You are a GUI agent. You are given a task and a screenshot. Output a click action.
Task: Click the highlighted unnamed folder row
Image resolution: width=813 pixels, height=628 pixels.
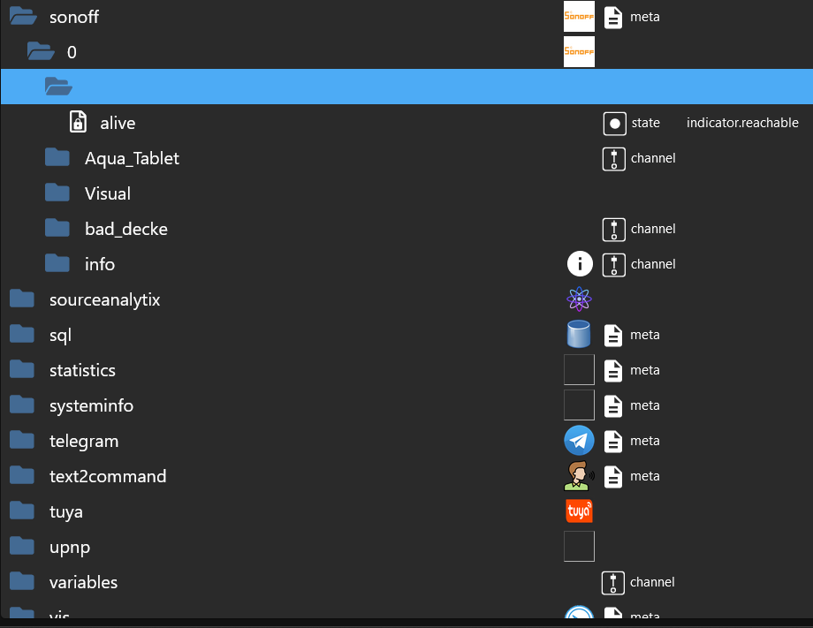click(353, 87)
